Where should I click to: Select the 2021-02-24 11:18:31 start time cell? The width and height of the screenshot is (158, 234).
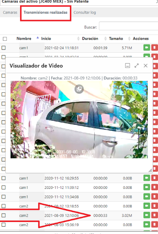tap(62, 48)
